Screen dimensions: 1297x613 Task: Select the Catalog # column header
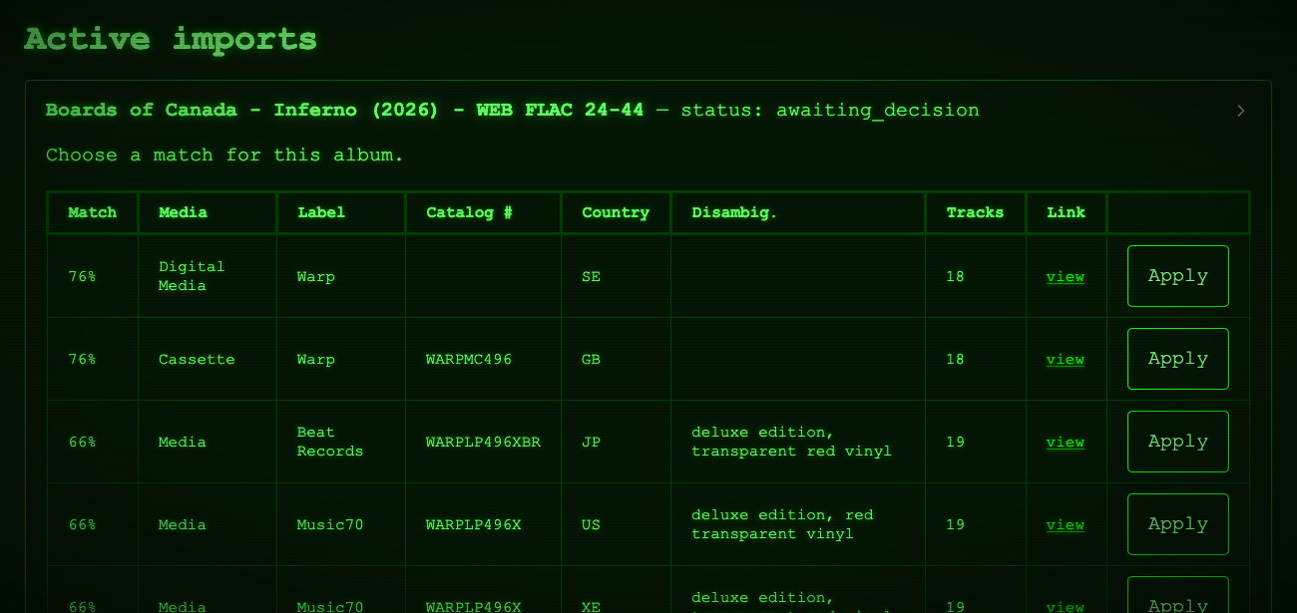[484, 212]
